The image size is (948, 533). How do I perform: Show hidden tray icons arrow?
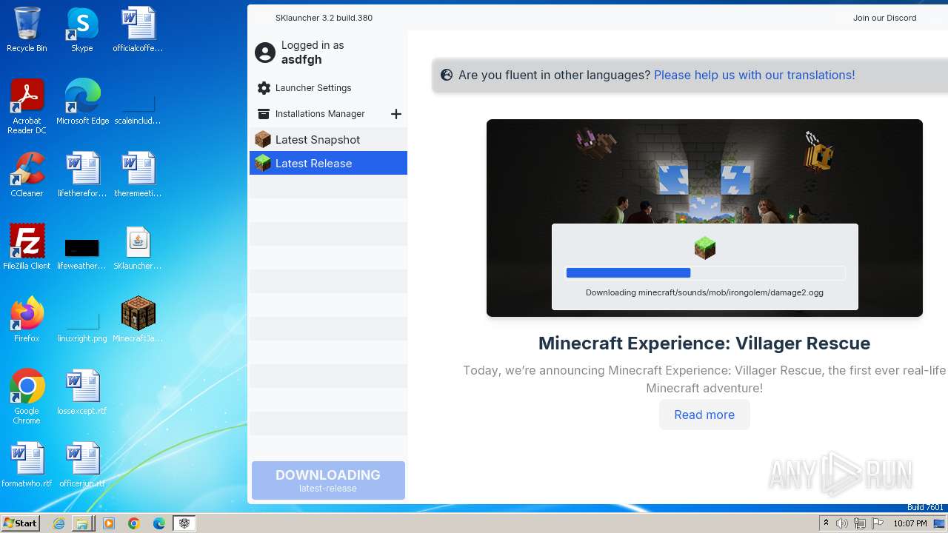[826, 523]
